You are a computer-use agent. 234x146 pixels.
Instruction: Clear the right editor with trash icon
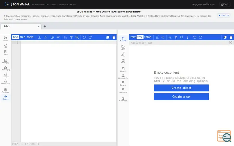(231, 37)
